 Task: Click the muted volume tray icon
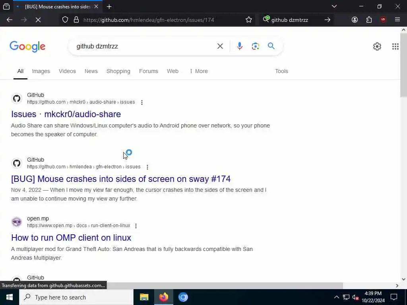click(355, 297)
